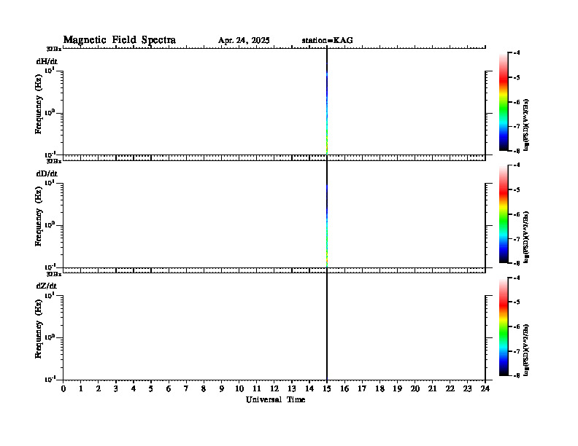The image size is (578, 446).
Task: Click the 32Hz label above the dH/dt panel
Action: 54,49
